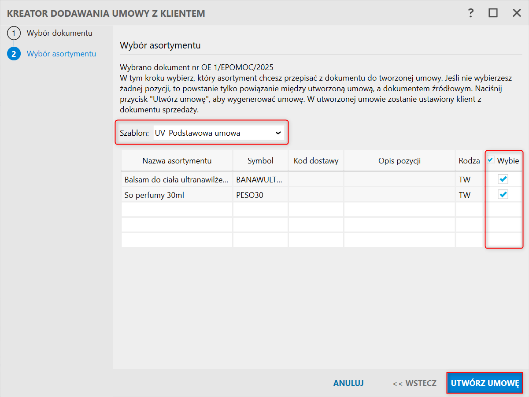Screen dimensions: 529x397
Task: Select the BANAWULT symbol cell
Action: click(x=260, y=179)
